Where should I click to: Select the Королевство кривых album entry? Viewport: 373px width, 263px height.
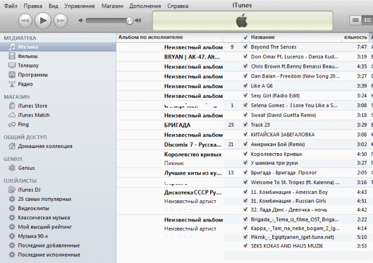[x=193, y=154]
